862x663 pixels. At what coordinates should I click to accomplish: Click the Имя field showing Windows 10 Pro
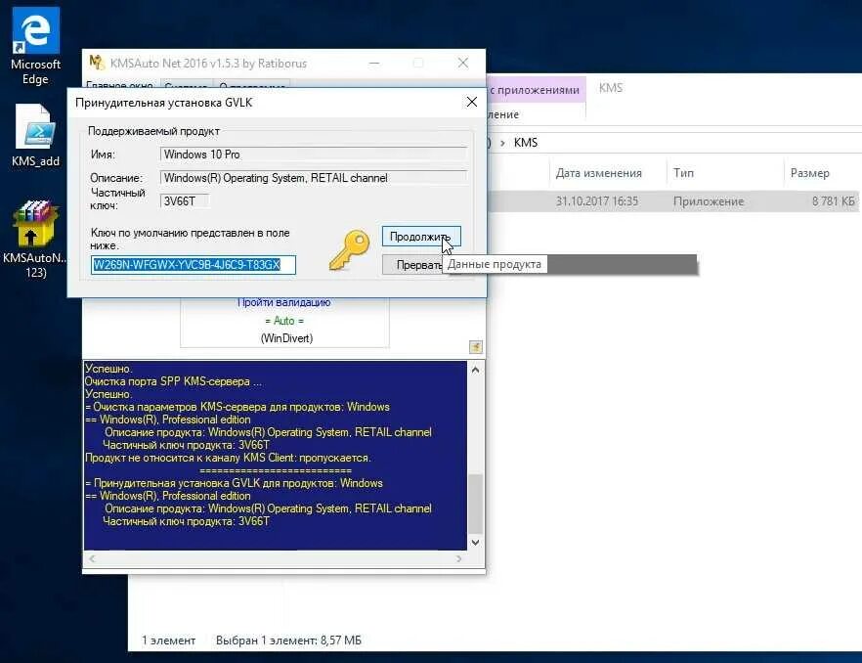pos(314,155)
